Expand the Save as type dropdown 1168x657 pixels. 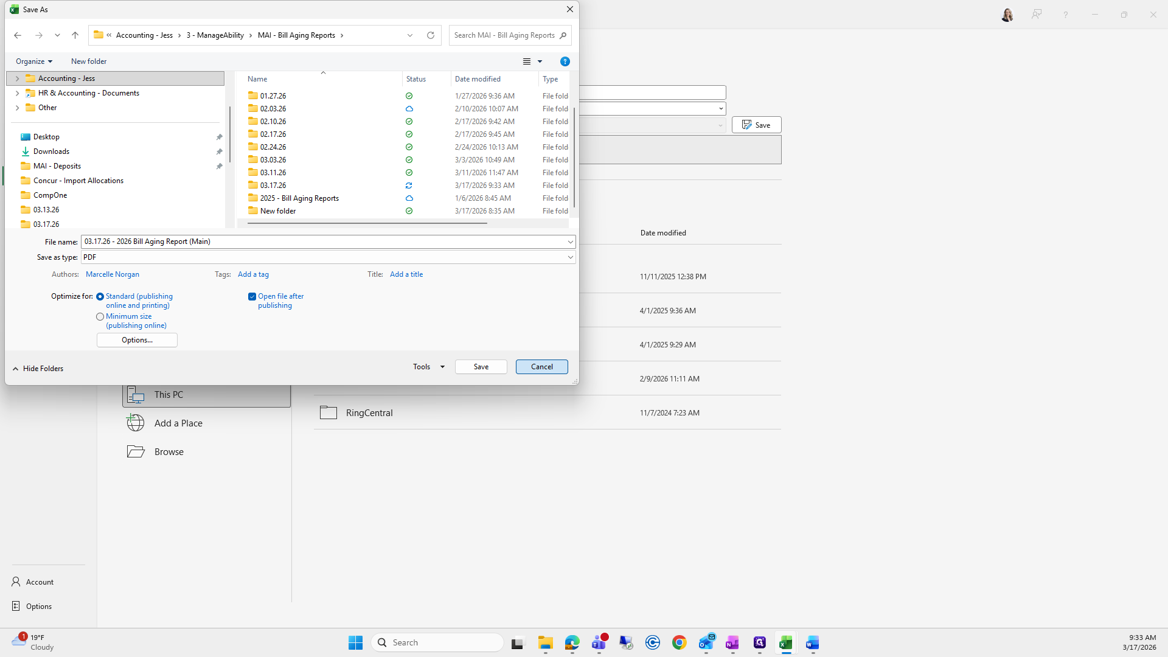point(570,257)
